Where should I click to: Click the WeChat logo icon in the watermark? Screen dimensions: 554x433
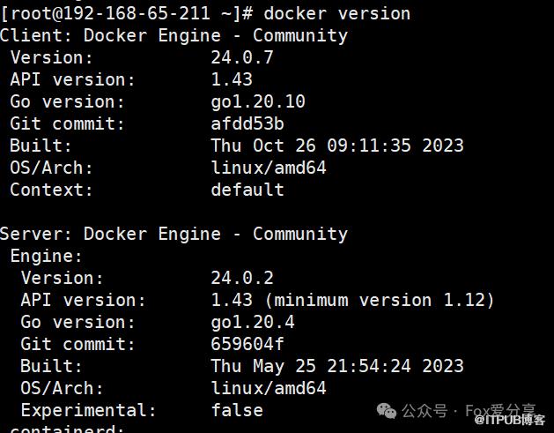pos(386,411)
